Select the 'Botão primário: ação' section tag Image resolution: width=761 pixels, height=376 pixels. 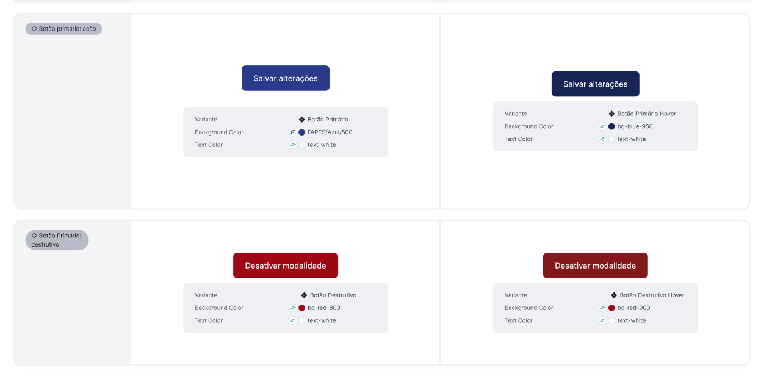(x=63, y=29)
